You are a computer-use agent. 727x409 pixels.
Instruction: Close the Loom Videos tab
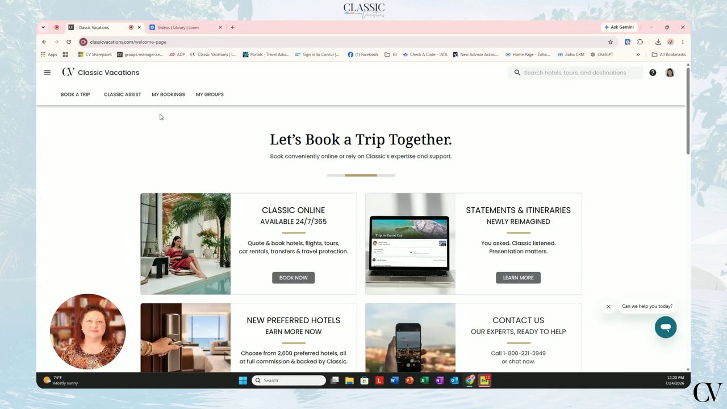pyautogui.click(x=220, y=27)
